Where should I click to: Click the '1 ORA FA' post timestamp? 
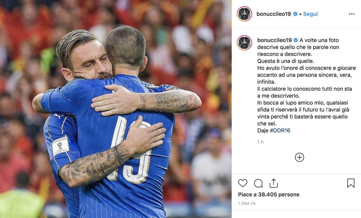click(247, 204)
